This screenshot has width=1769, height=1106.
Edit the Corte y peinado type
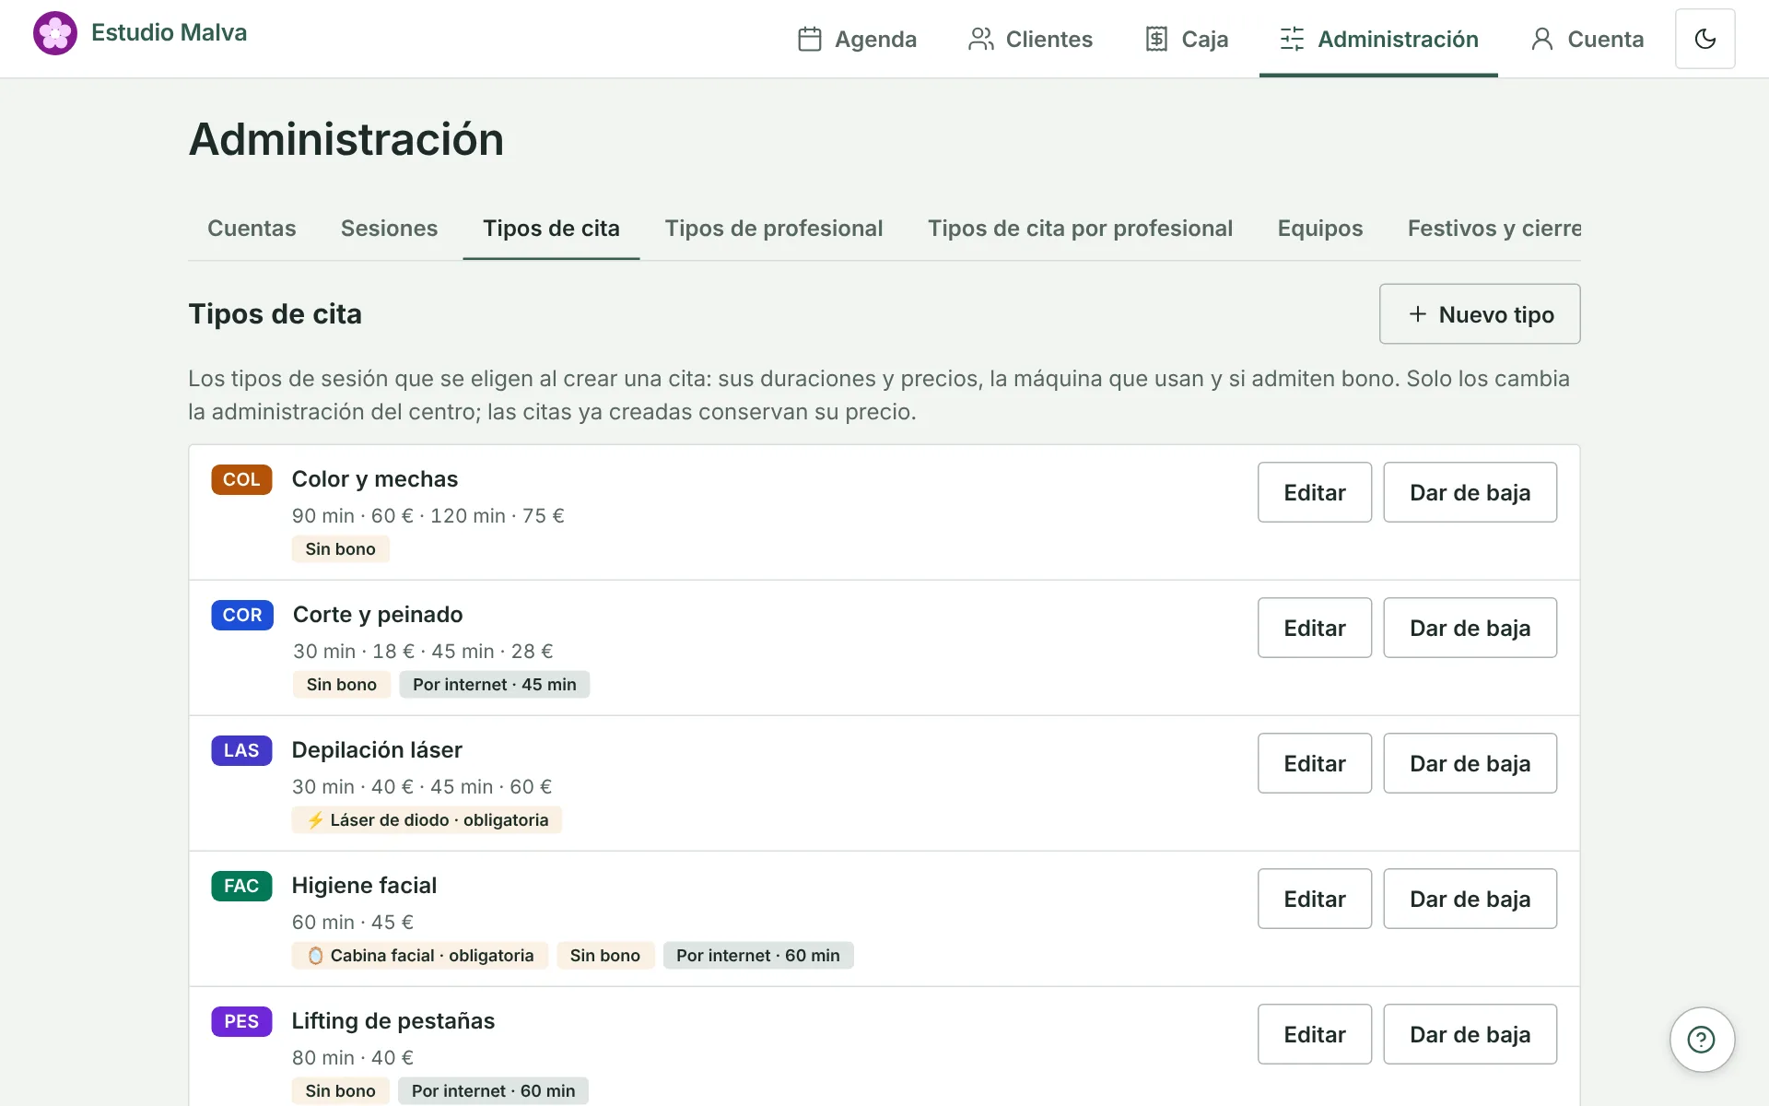1315,628
